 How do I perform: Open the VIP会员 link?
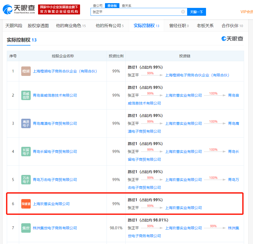[247, 12]
